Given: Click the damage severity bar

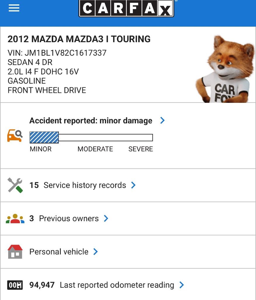Looking at the screenshot, I should [x=91, y=137].
